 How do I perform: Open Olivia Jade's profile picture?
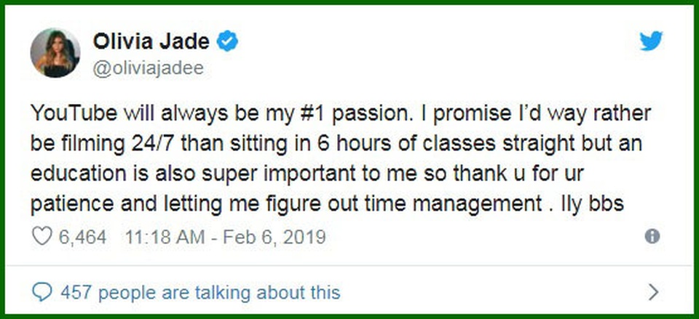[x=55, y=52]
